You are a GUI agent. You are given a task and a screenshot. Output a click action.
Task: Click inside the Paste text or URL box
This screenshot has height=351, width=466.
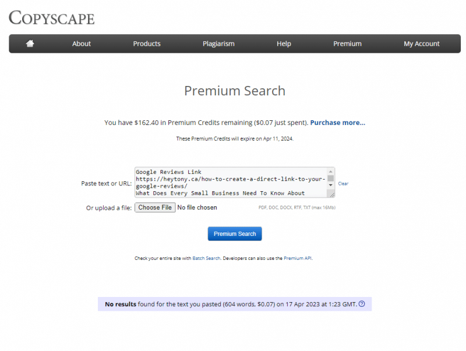point(231,182)
